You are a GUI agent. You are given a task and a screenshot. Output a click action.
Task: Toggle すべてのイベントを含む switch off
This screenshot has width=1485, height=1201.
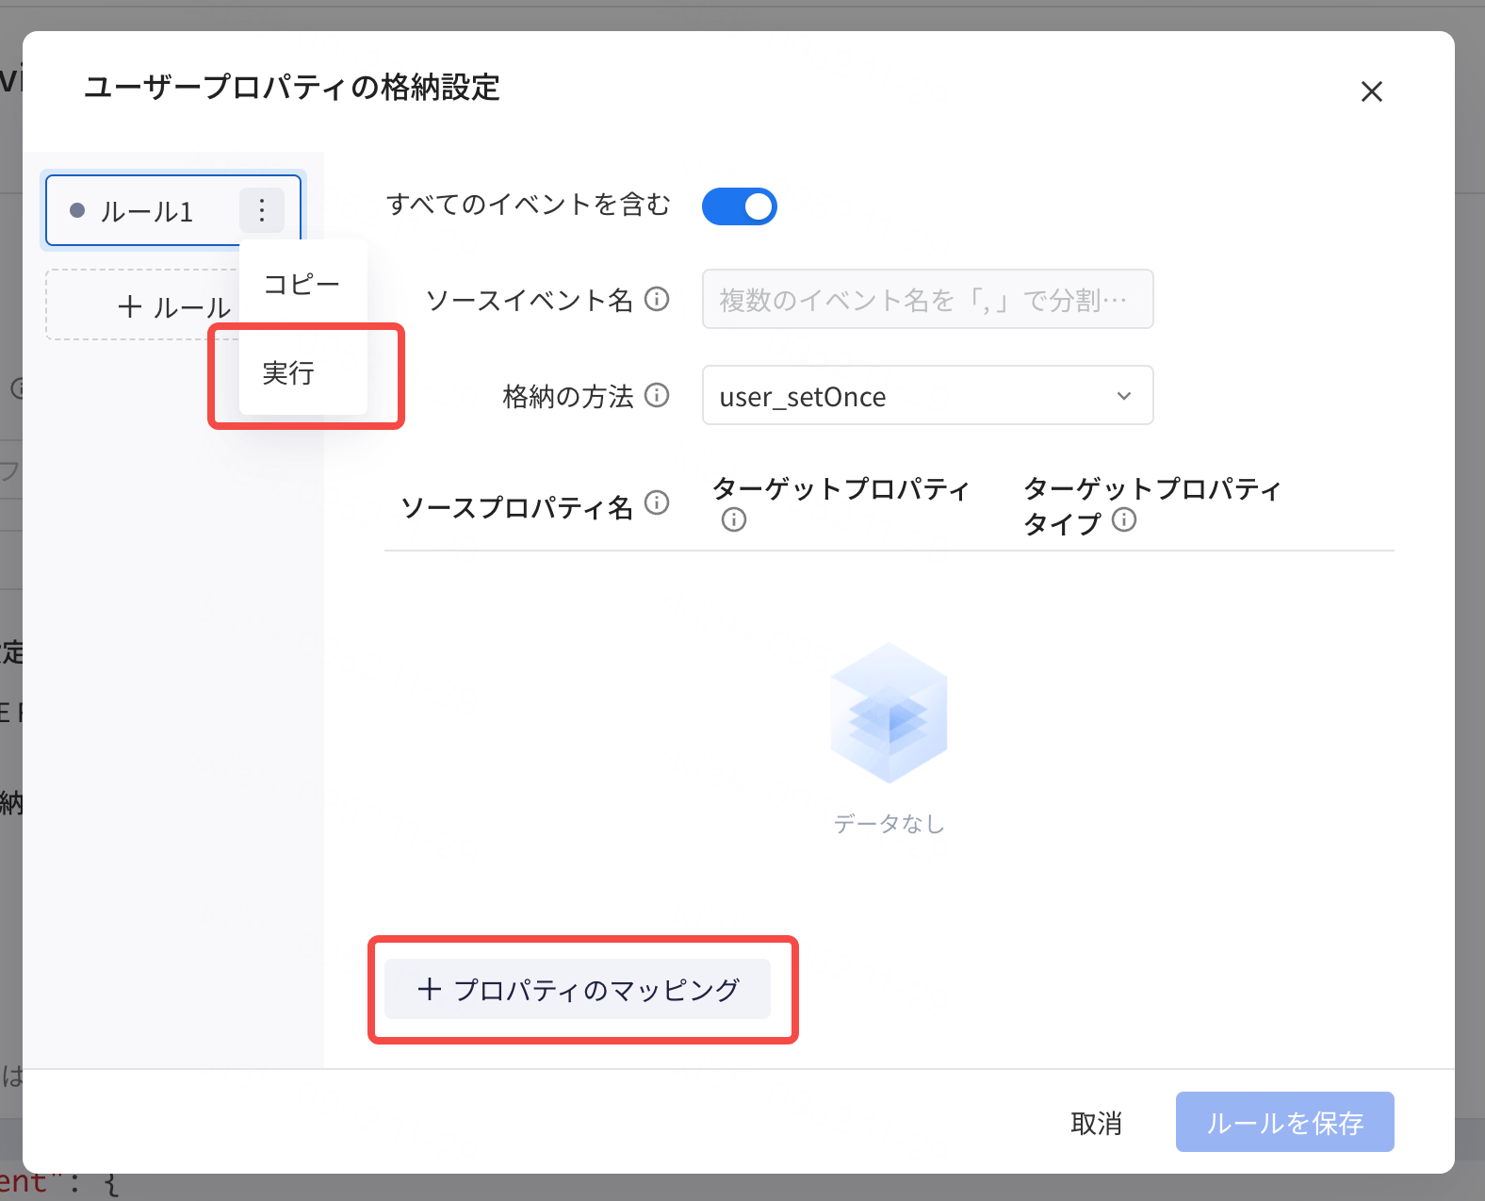pos(740,206)
